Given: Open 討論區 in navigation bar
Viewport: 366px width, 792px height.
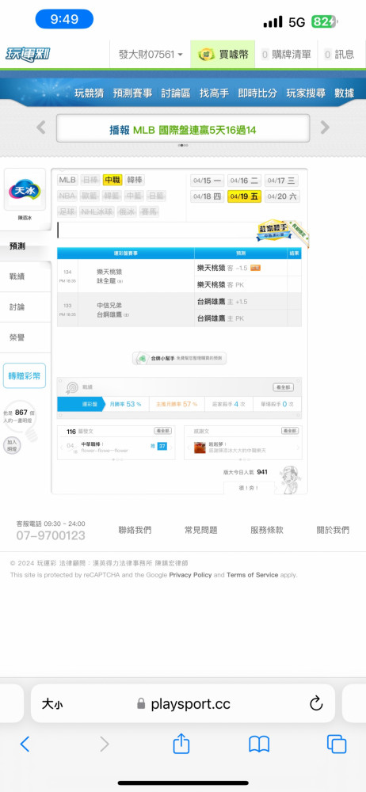Looking at the screenshot, I should click(176, 93).
